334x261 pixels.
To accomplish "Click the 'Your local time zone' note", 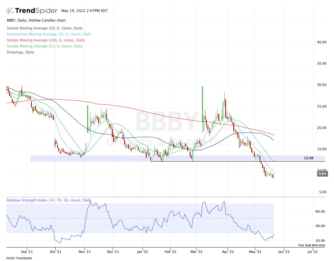I will pyautogui.click(x=311, y=245).
